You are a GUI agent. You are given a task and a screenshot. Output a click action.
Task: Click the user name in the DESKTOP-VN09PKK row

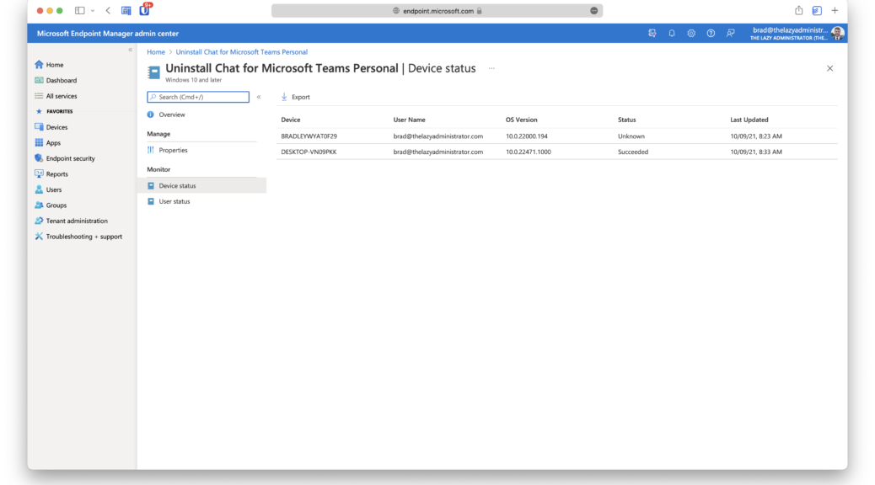438,152
